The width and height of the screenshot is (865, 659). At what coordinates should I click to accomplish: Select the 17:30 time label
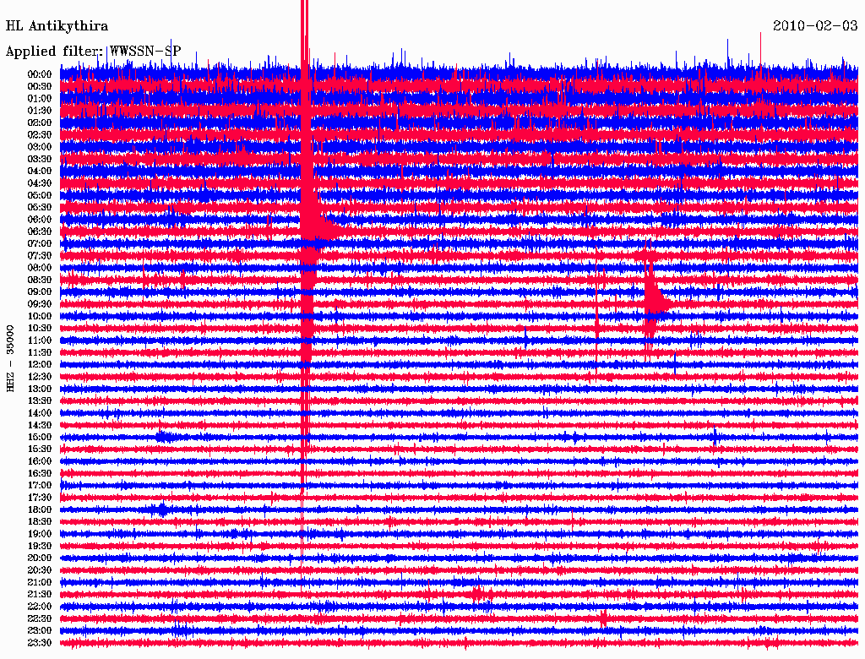(40, 498)
